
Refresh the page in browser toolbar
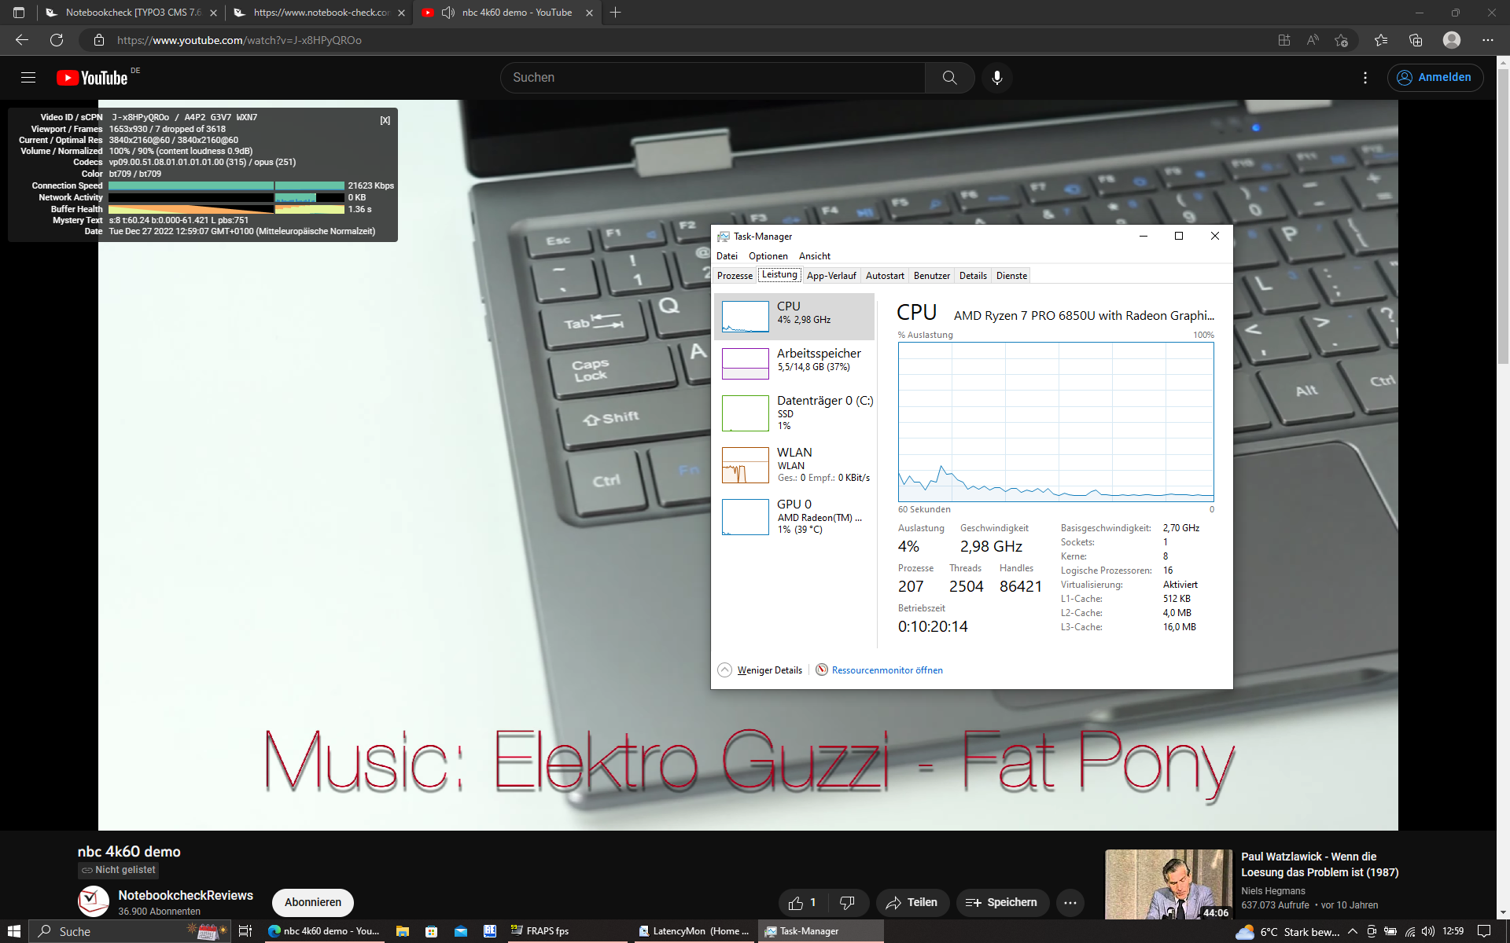[x=57, y=40]
